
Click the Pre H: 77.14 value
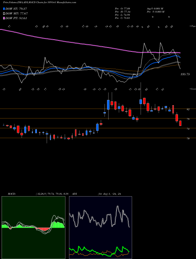tap(123, 12)
